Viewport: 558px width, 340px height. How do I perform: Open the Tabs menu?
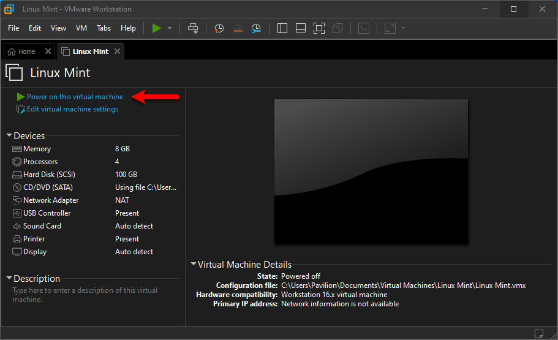point(104,28)
